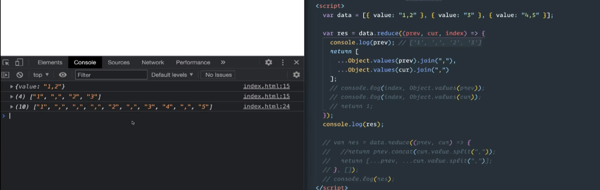The image size is (600, 190).
Task: Click the closing </script> tag
Action: click(331, 187)
